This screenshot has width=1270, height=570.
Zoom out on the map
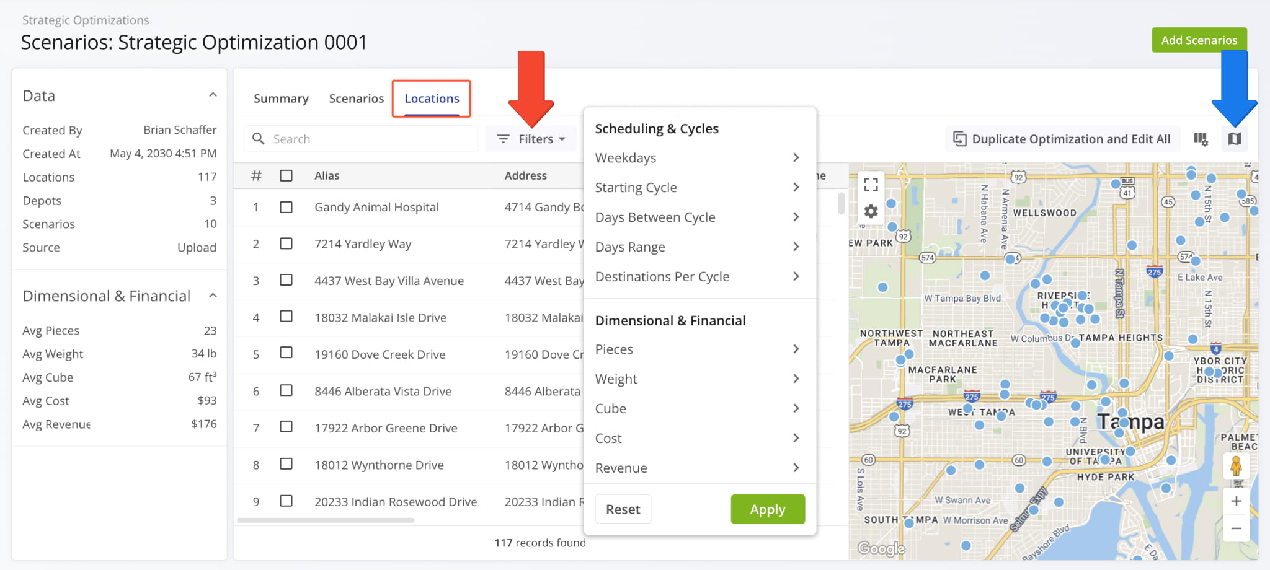[x=1236, y=528]
